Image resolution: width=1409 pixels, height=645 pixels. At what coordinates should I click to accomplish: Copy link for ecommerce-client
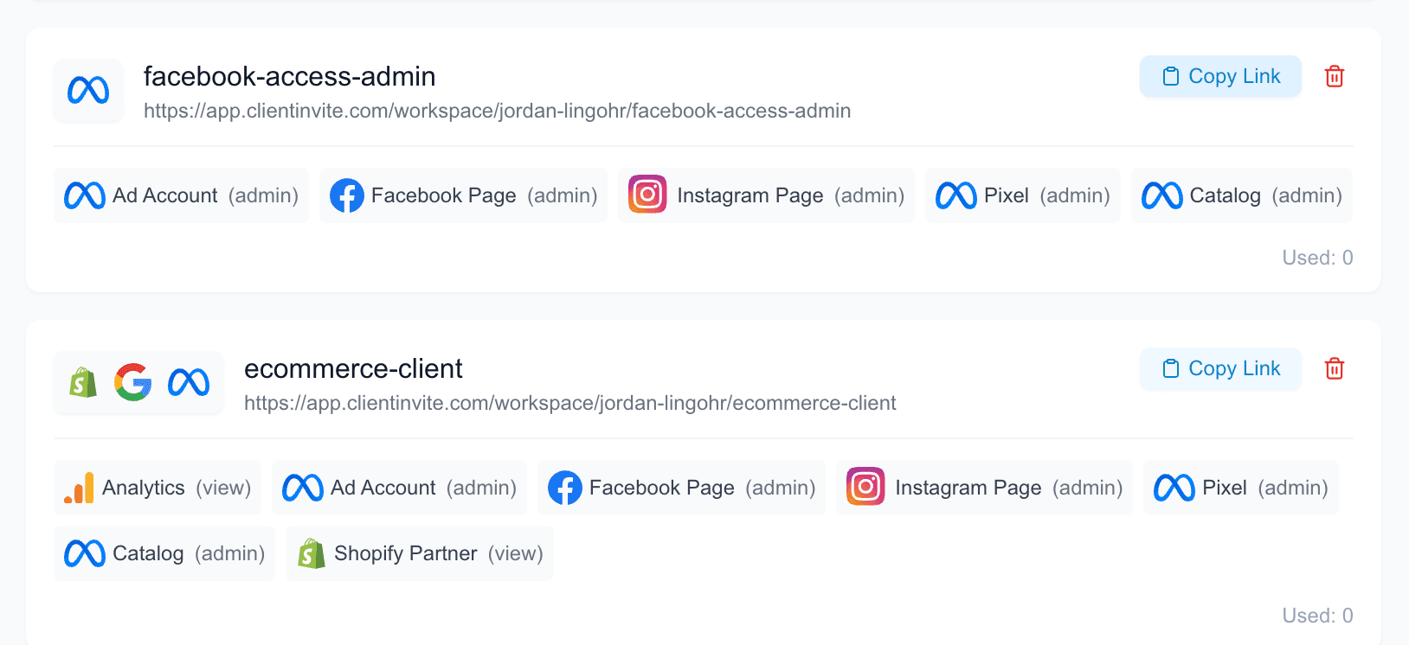click(x=1220, y=368)
